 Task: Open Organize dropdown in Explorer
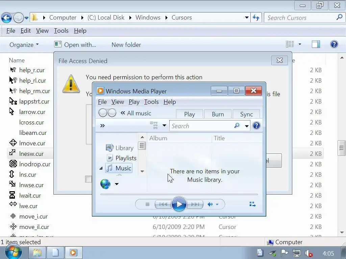pyautogui.click(x=24, y=45)
